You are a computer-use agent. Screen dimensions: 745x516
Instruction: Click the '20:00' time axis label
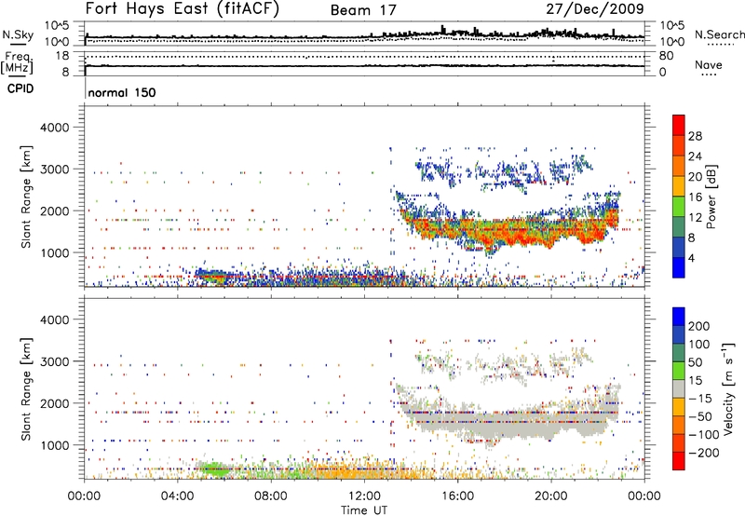click(x=550, y=496)
